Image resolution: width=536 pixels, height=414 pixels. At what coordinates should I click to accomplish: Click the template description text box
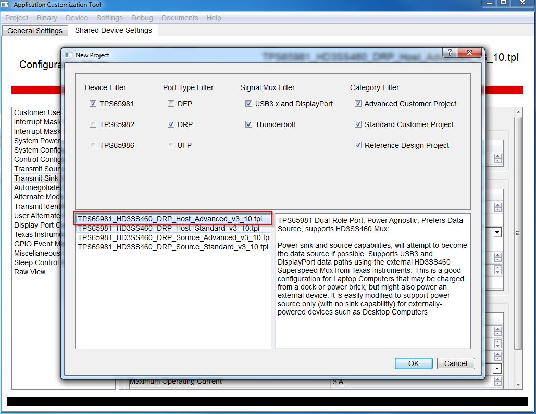[372, 281]
